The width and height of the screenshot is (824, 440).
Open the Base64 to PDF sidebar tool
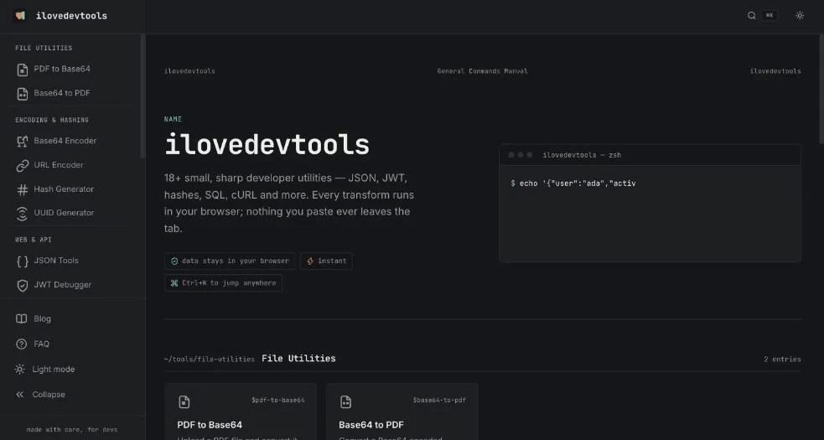tap(70, 94)
